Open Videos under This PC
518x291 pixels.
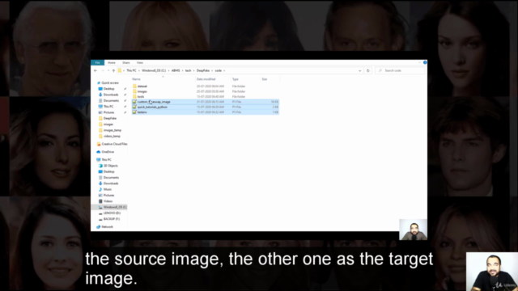[108, 201]
